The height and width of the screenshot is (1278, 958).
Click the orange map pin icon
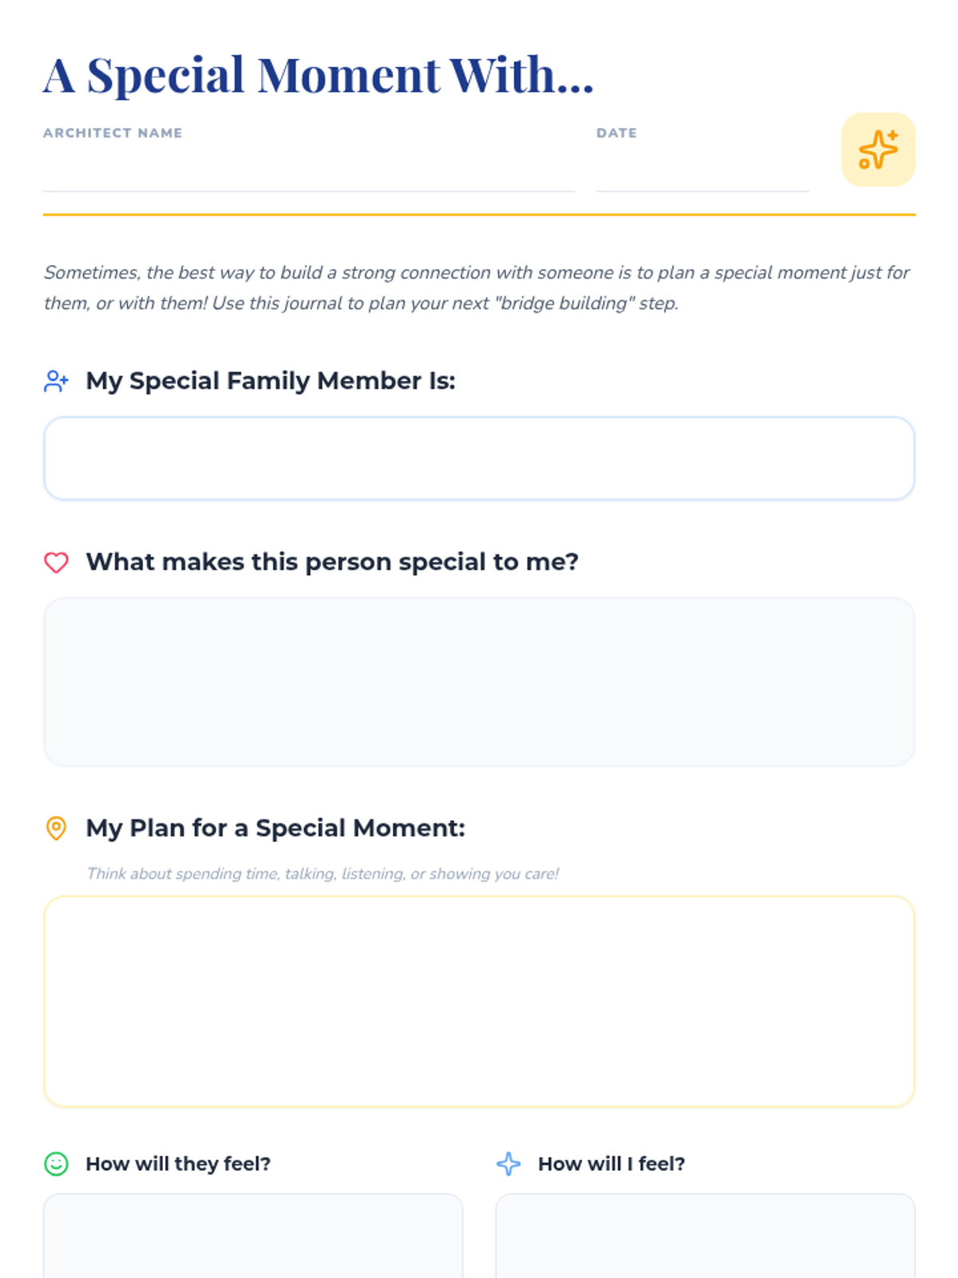56,828
